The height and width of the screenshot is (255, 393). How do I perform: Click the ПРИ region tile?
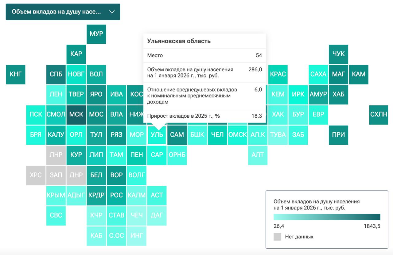pos(338,135)
